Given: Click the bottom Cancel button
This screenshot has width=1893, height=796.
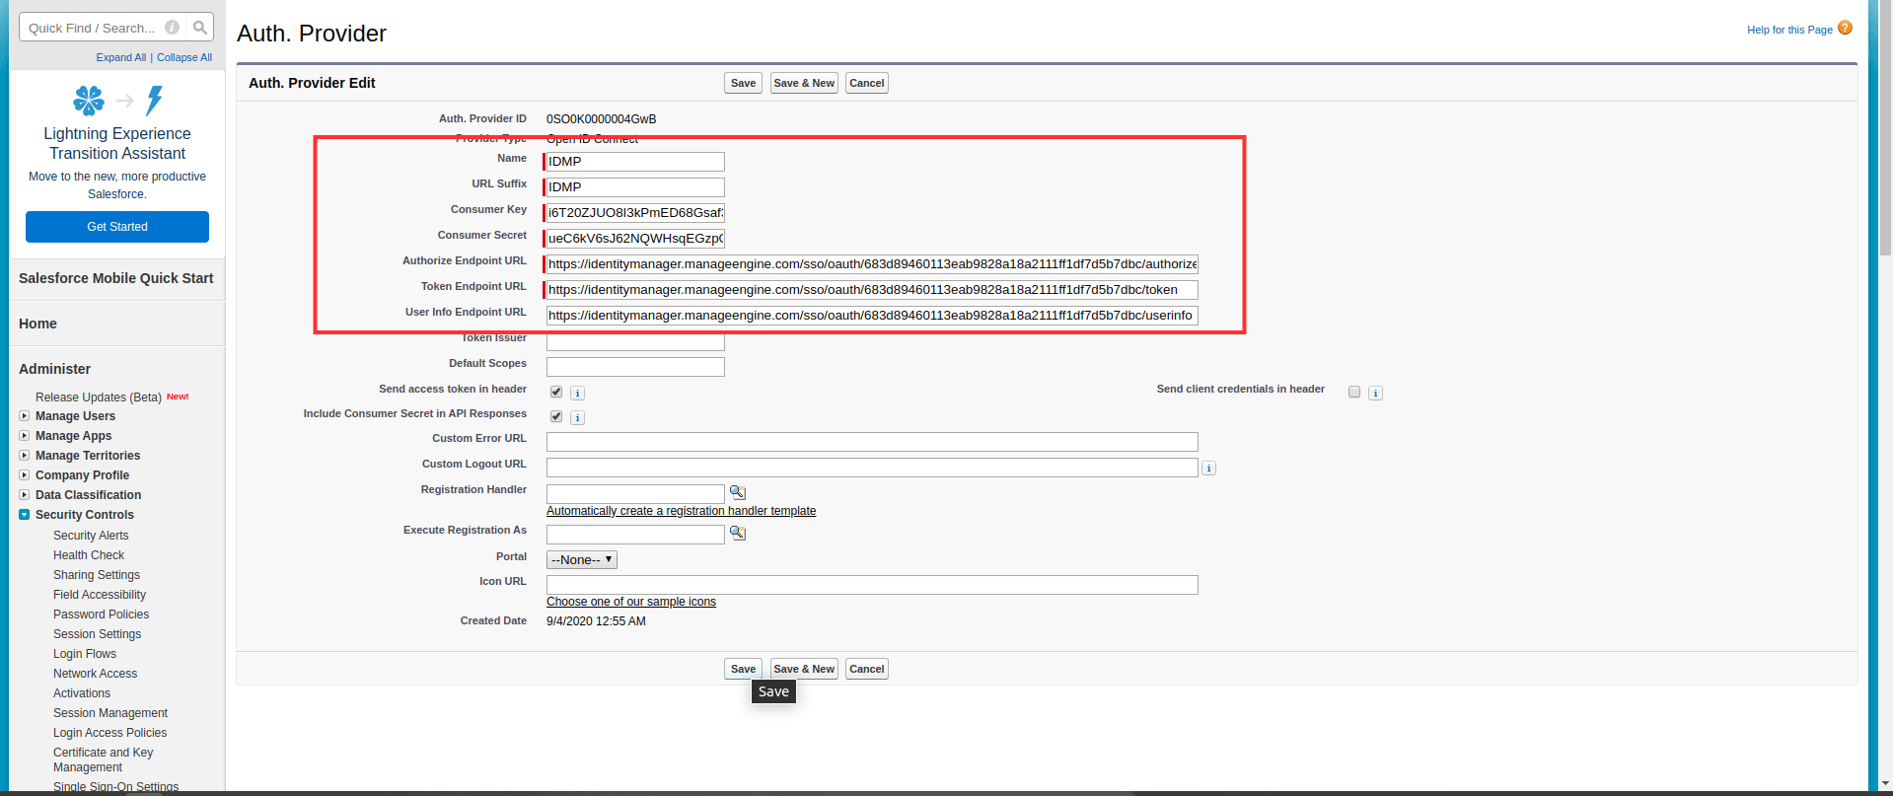Looking at the screenshot, I should (x=867, y=669).
